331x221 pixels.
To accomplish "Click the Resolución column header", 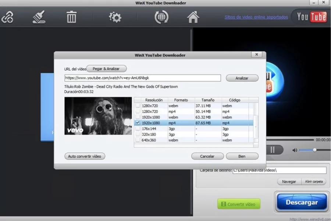I will (x=154, y=100).
